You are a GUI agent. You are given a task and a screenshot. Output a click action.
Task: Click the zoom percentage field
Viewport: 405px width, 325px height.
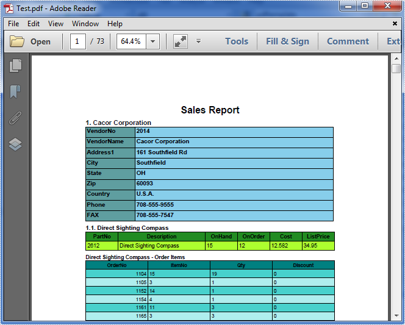[x=131, y=41]
